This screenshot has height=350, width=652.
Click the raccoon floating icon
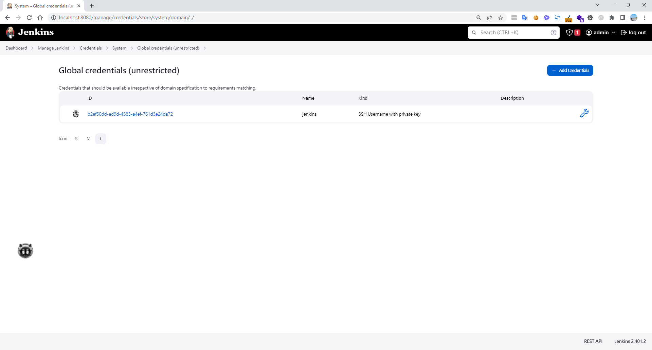pos(25,251)
